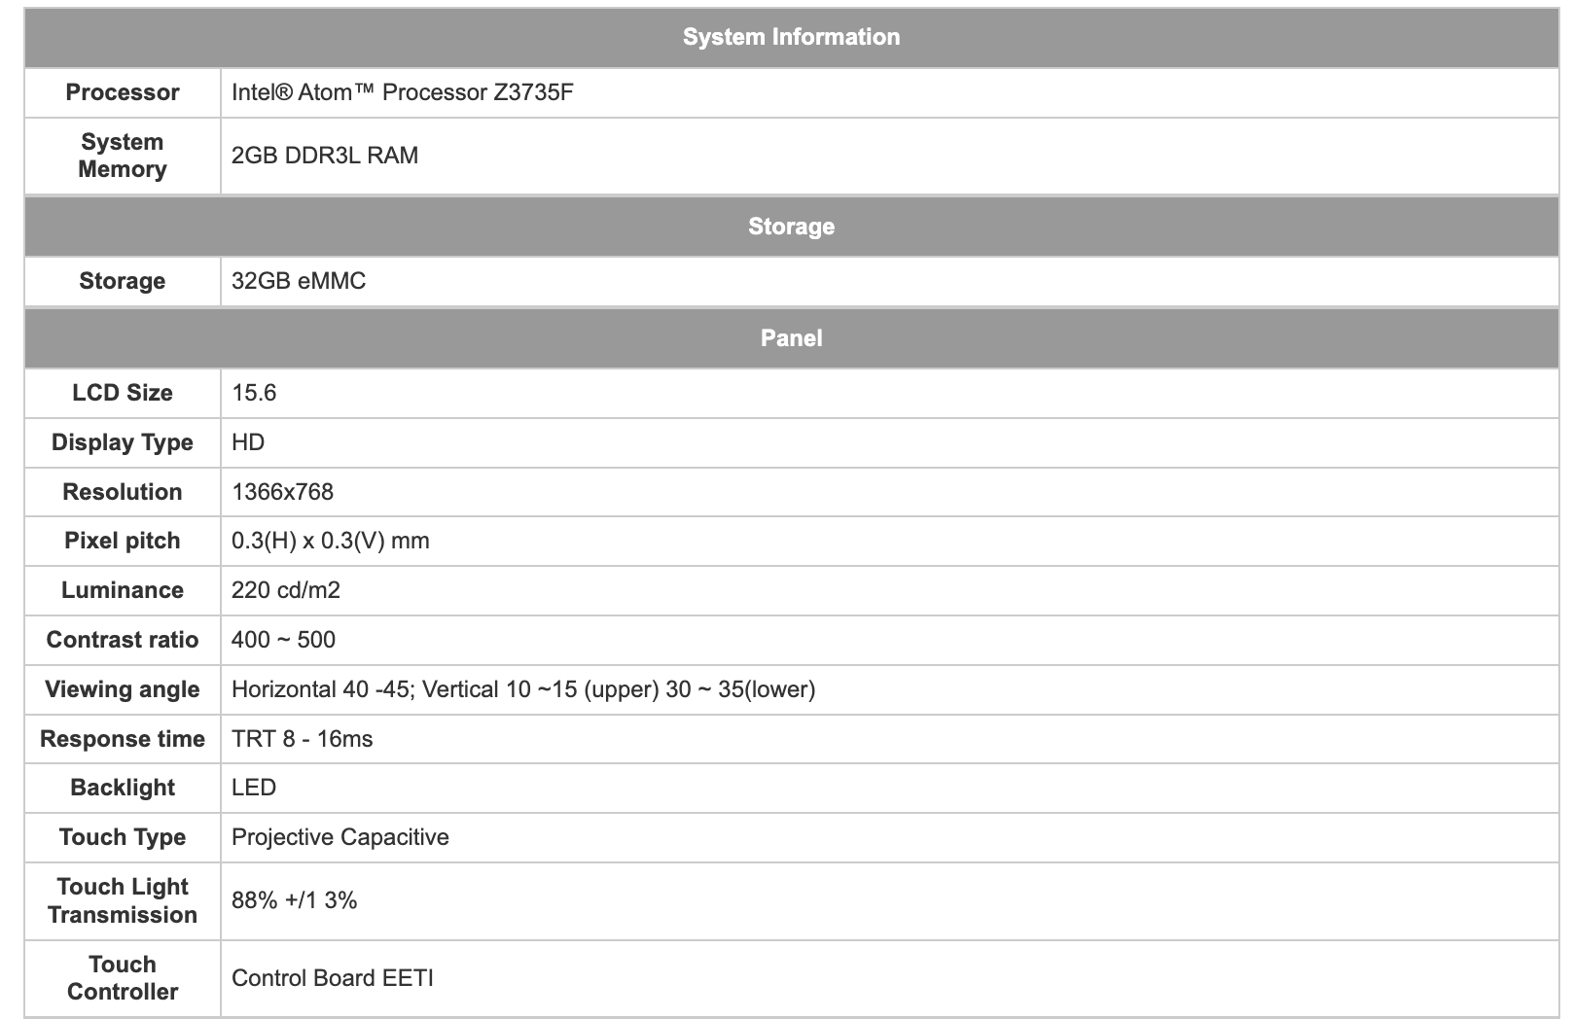Click the Projective Capacitive touch type value
The image size is (1572, 1019).
(340, 837)
